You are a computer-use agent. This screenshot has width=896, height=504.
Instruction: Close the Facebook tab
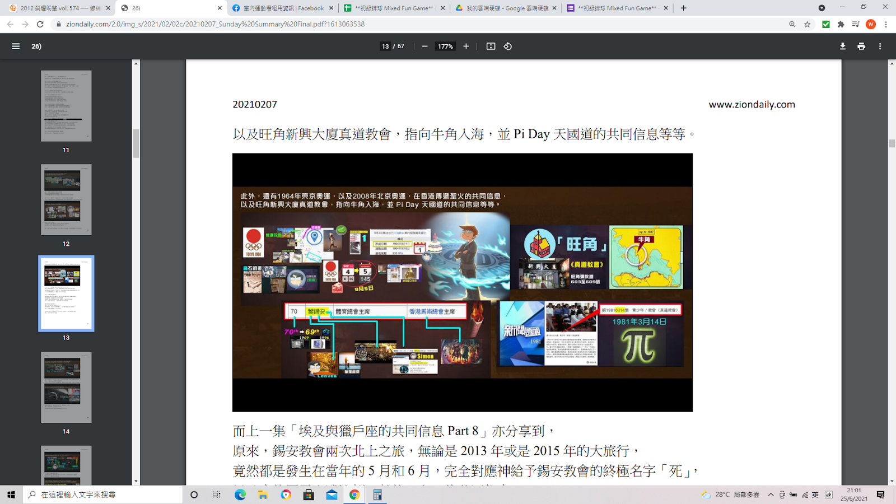pyautogui.click(x=331, y=8)
